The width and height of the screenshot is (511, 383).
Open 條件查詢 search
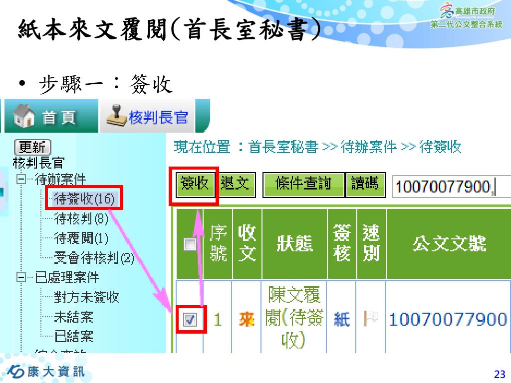[x=303, y=184]
